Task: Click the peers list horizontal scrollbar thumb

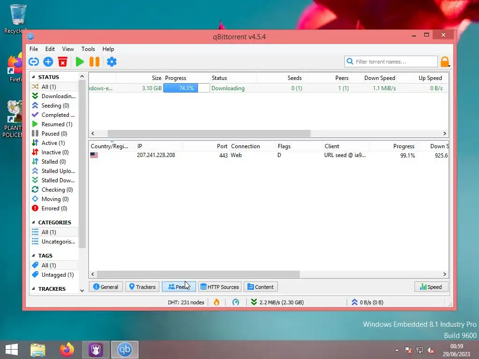Action: (198, 274)
